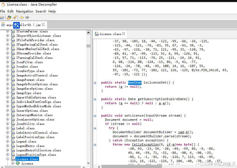This screenshot has height=168, width=237.
Task: Expand the LegendPositionType.class node
Action: point(7,155)
